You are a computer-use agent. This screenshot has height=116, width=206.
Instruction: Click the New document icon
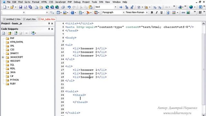[5, 7]
